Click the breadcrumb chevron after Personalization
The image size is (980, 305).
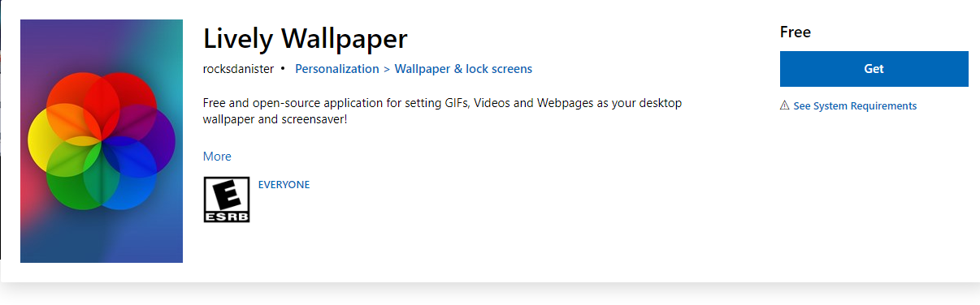pyautogui.click(x=387, y=69)
